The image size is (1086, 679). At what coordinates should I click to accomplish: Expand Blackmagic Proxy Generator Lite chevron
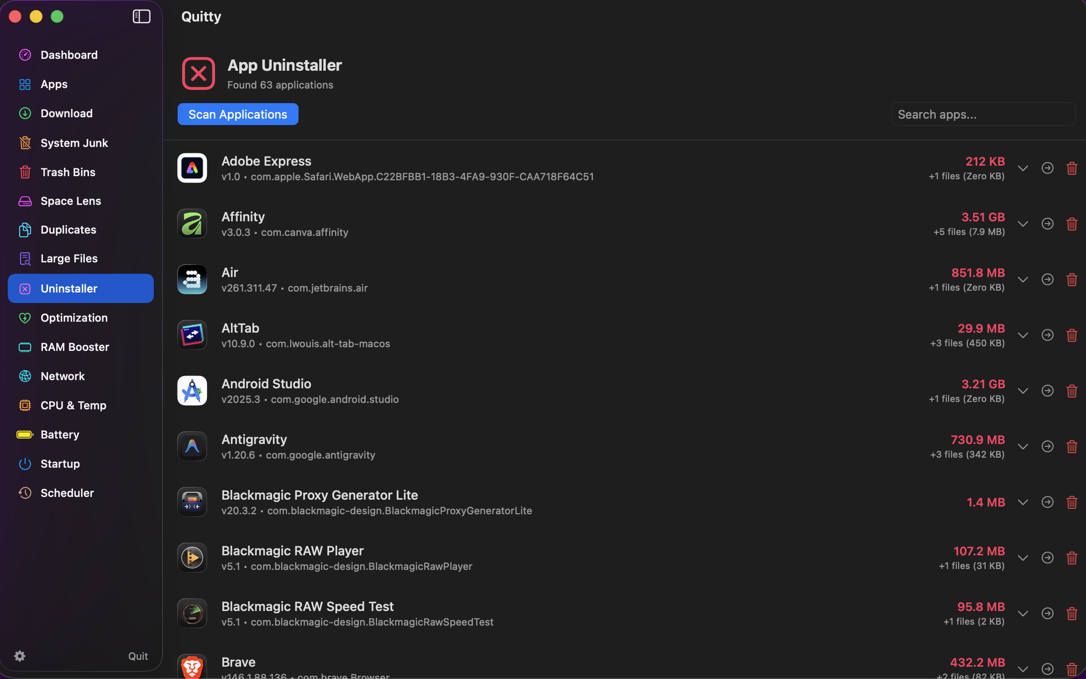[x=1023, y=502]
